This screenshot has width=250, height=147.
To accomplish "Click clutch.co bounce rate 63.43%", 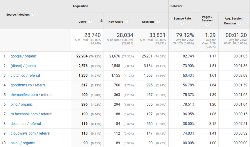I will pos(189,75).
